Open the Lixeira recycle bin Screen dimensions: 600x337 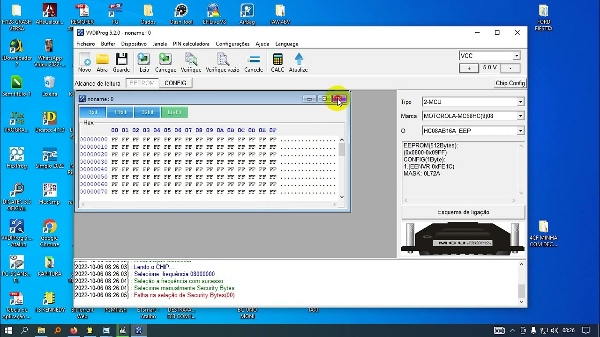pos(49,86)
